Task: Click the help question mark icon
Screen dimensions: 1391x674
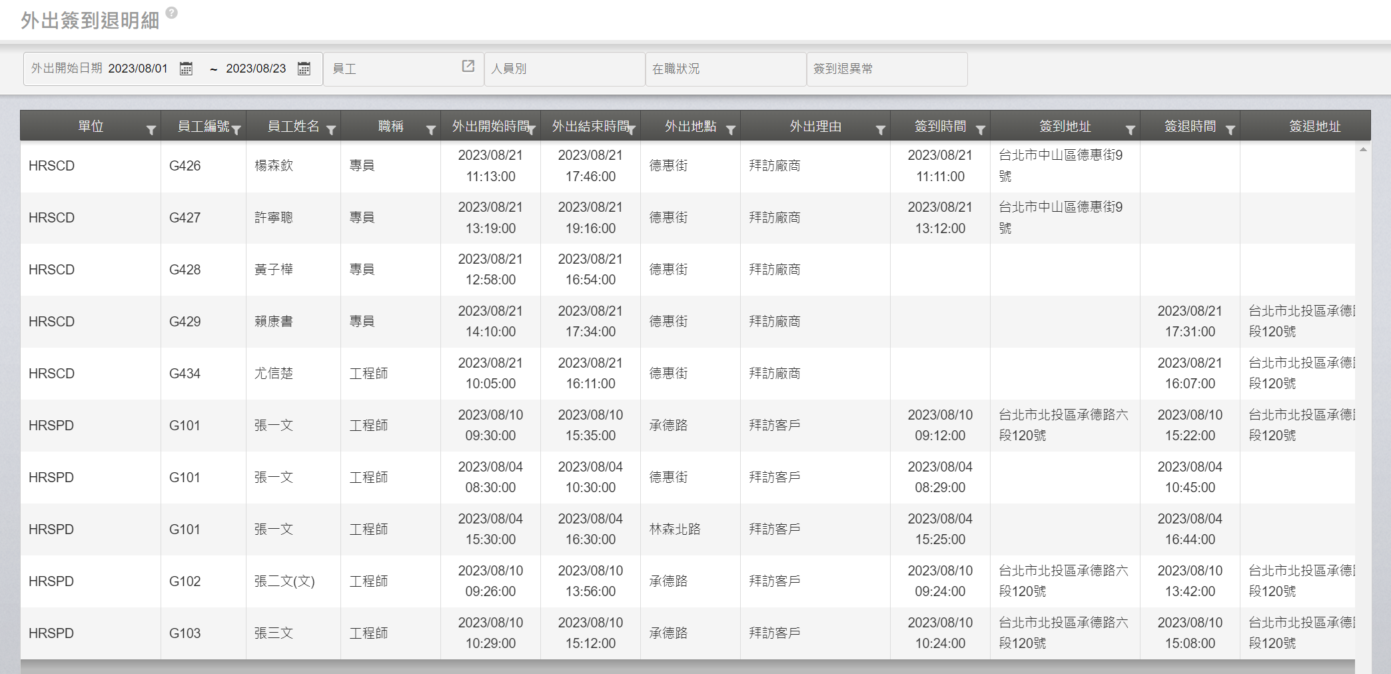Action: pyautogui.click(x=171, y=13)
